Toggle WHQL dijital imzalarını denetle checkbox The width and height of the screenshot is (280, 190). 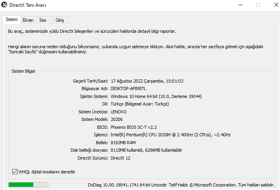coord(15,172)
